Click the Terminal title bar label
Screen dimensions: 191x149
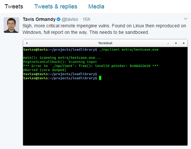pyautogui.click(x=105, y=43)
